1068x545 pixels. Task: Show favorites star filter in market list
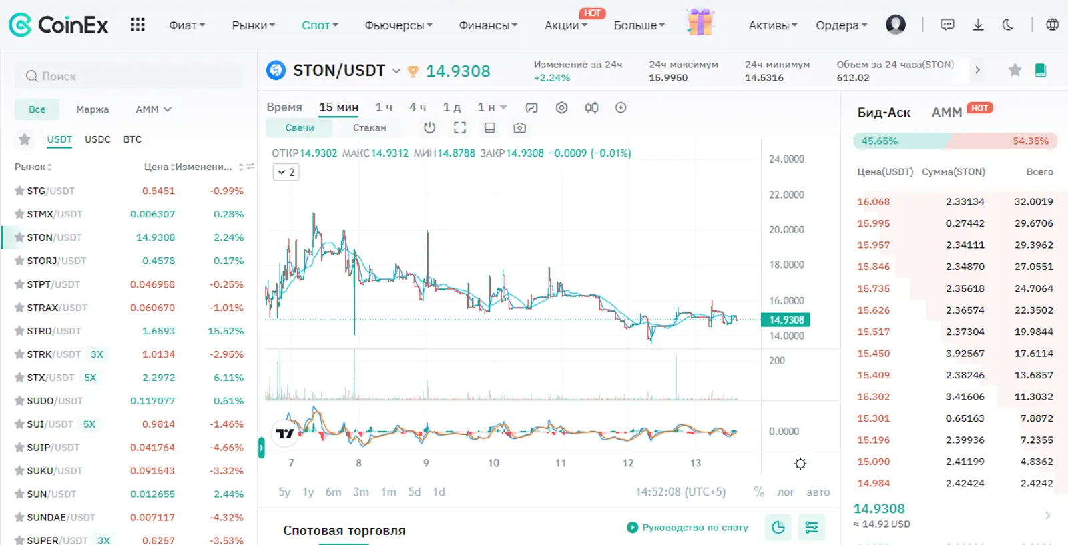(25, 139)
